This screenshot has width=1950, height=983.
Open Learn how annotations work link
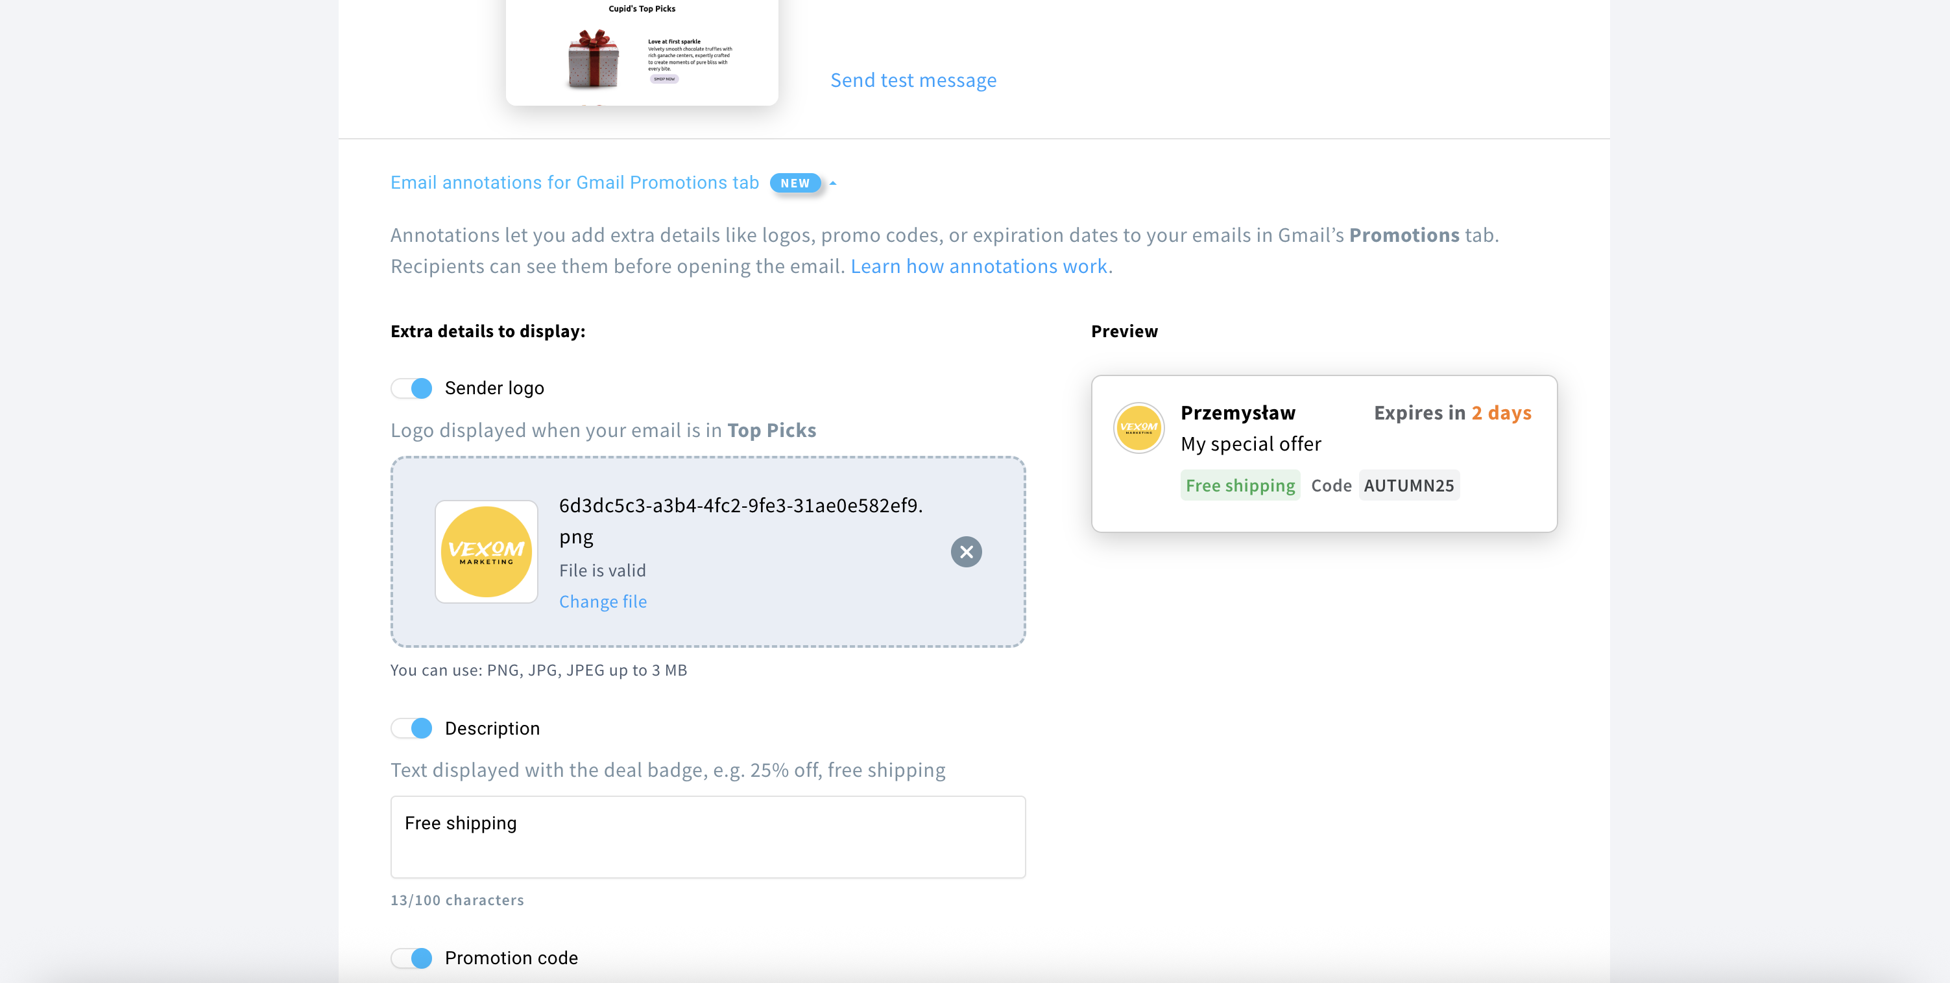click(980, 266)
